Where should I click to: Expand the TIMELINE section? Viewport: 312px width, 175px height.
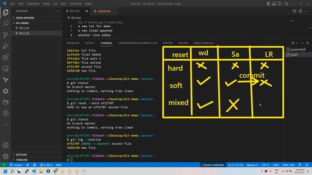pos(37,160)
